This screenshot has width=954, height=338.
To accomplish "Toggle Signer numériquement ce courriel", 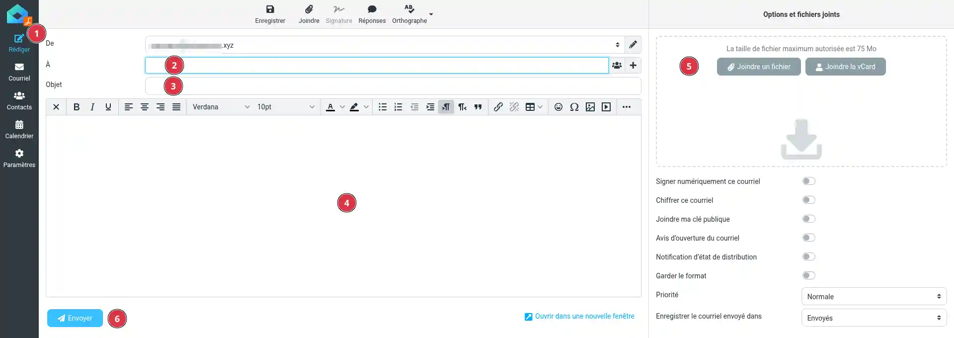I will (x=809, y=181).
